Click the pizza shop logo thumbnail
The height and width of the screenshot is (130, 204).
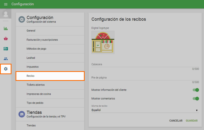coord(103,42)
